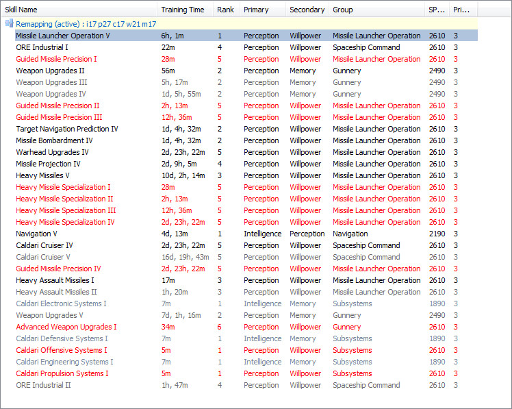Sort by Primary attribute column header
The height and width of the screenshot is (409, 512).
pos(263,10)
